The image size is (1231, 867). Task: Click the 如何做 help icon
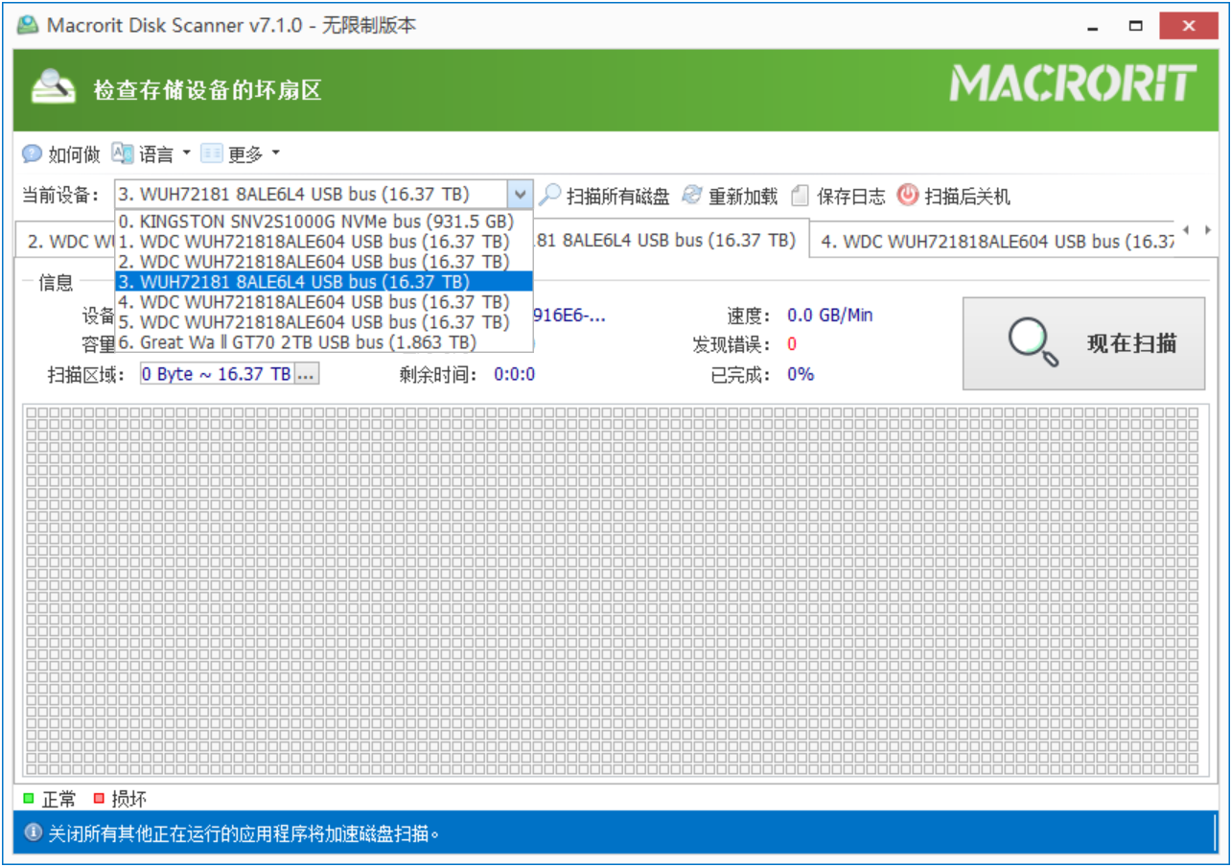[32, 153]
